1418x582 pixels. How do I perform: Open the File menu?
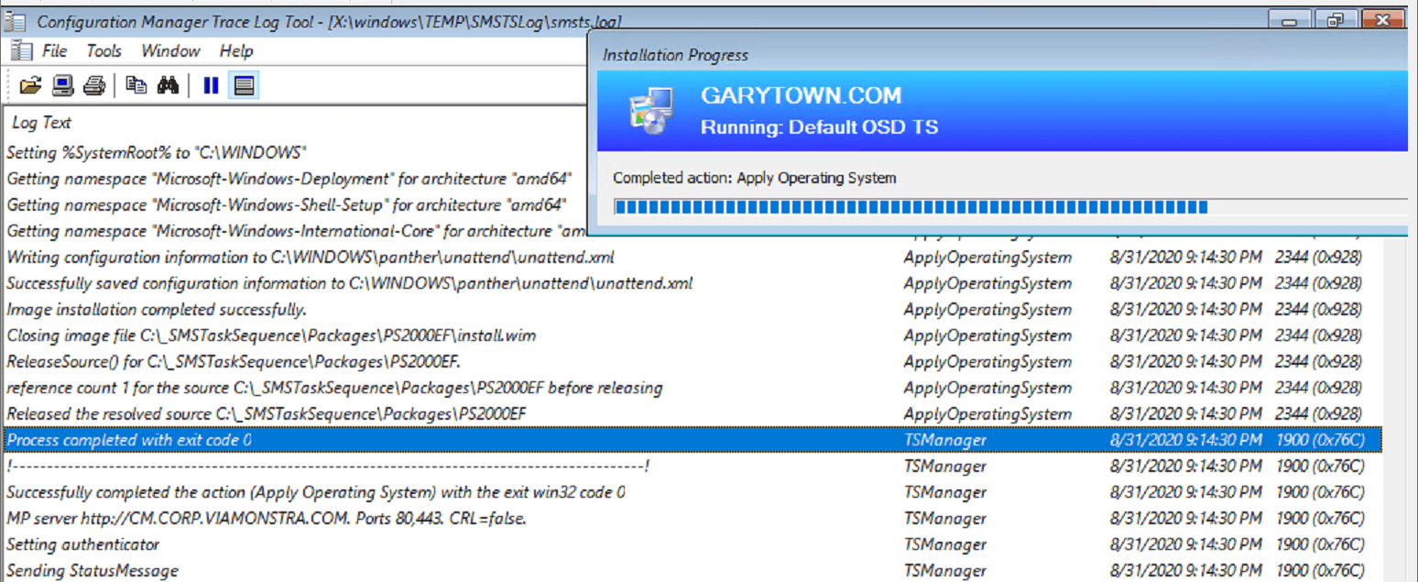pos(54,50)
